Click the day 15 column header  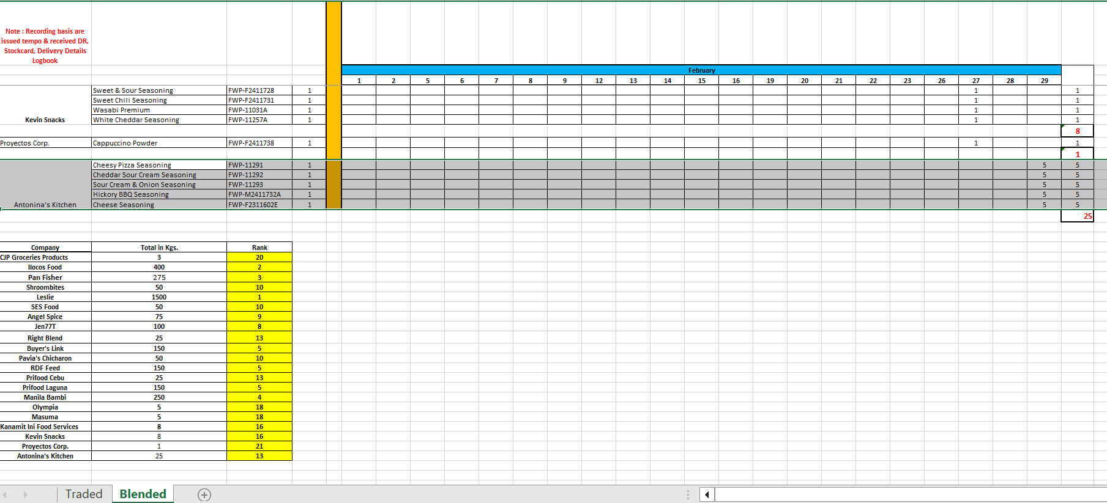pos(702,81)
